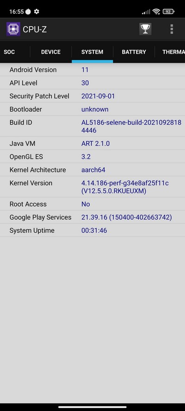Open the BATTERY tab
This screenshot has height=411, width=185.
(134, 52)
